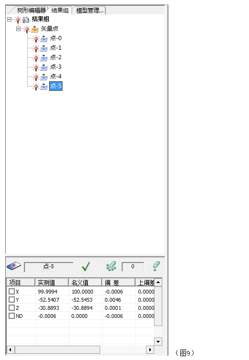The image size is (249, 360).
Task: Check the Y row checkbox
Action: coord(11,300)
